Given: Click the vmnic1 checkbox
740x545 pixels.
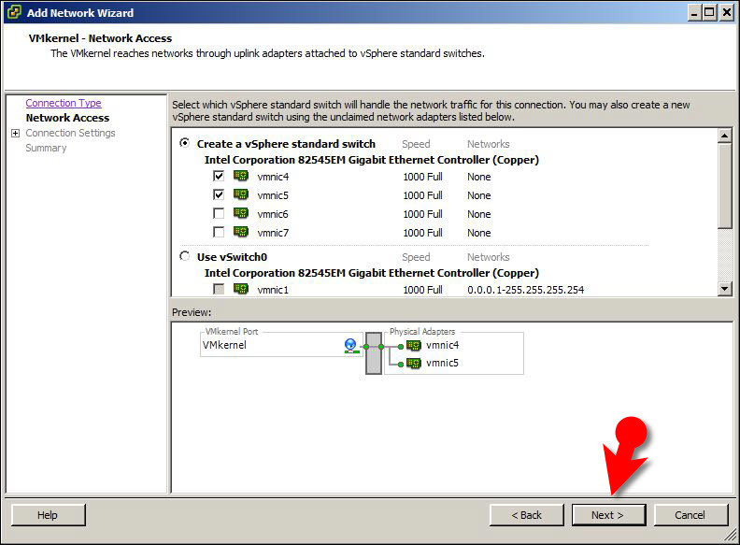Looking at the screenshot, I should point(219,289).
